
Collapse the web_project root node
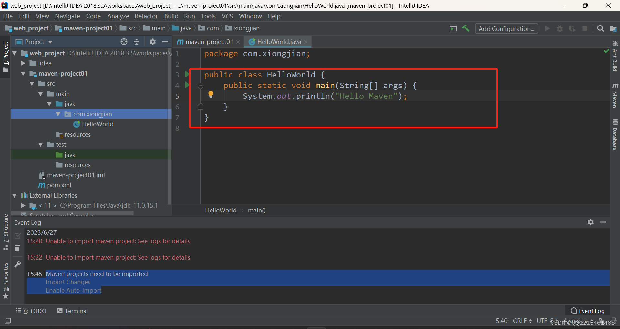pos(15,53)
